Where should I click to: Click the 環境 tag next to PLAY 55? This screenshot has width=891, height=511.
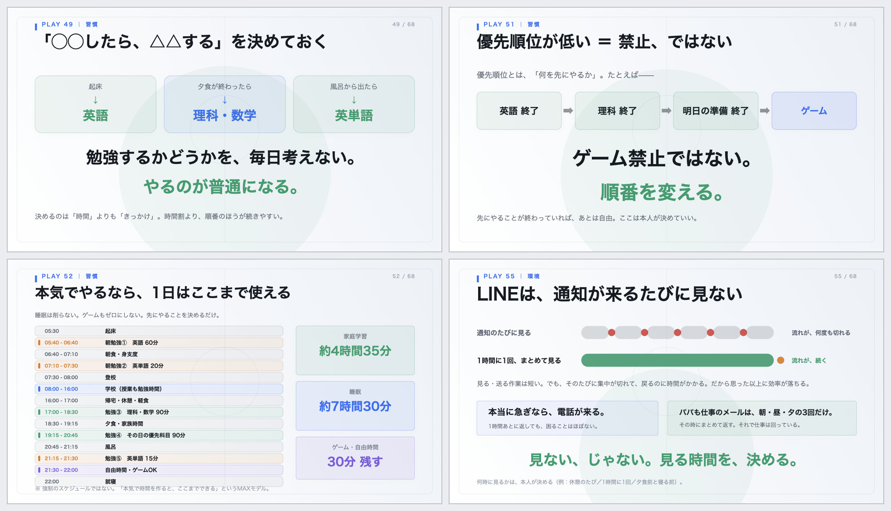(533, 276)
